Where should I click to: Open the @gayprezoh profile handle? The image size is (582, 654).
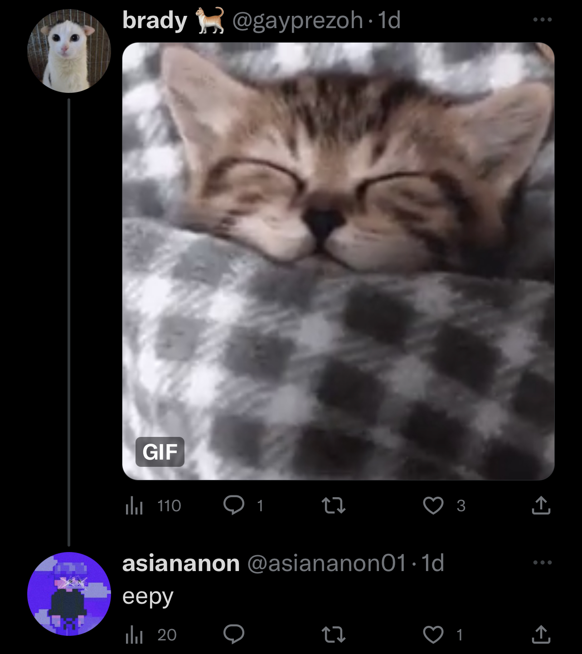click(x=298, y=20)
